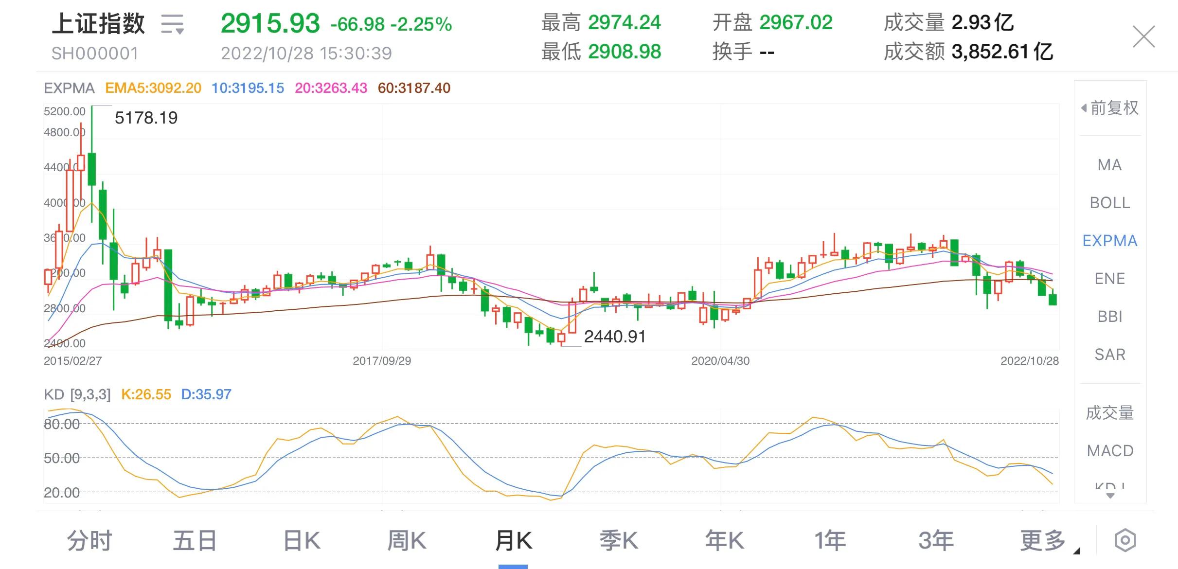Select the EXPMA indicator
This screenshot has height=569, width=1178.
(1110, 241)
